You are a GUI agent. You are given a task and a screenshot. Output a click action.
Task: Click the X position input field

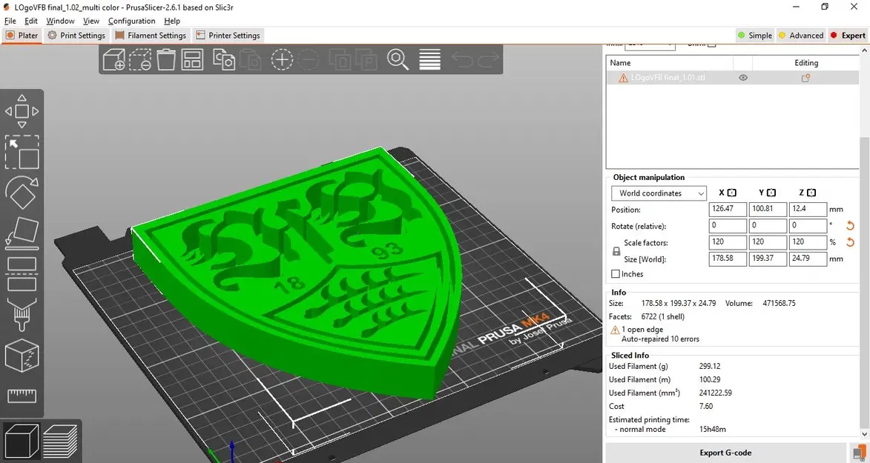[728, 209]
